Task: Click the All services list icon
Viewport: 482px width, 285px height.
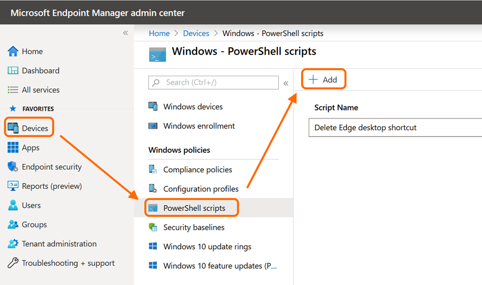Action: [13, 90]
